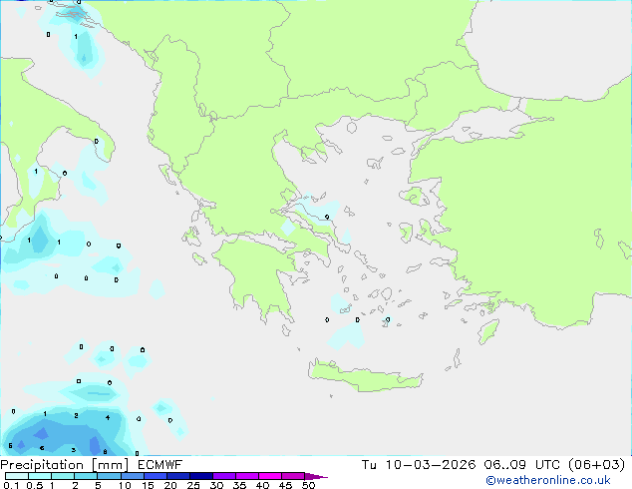
Task: Click the legend label '20'
Action: coord(170,485)
